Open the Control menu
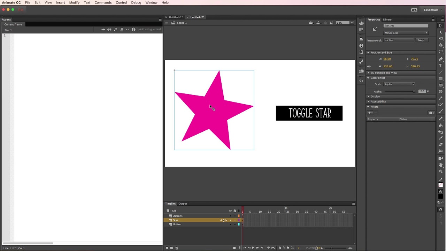Image resolution: width=446 pixels, height=251 pixels. click(121, 2)
